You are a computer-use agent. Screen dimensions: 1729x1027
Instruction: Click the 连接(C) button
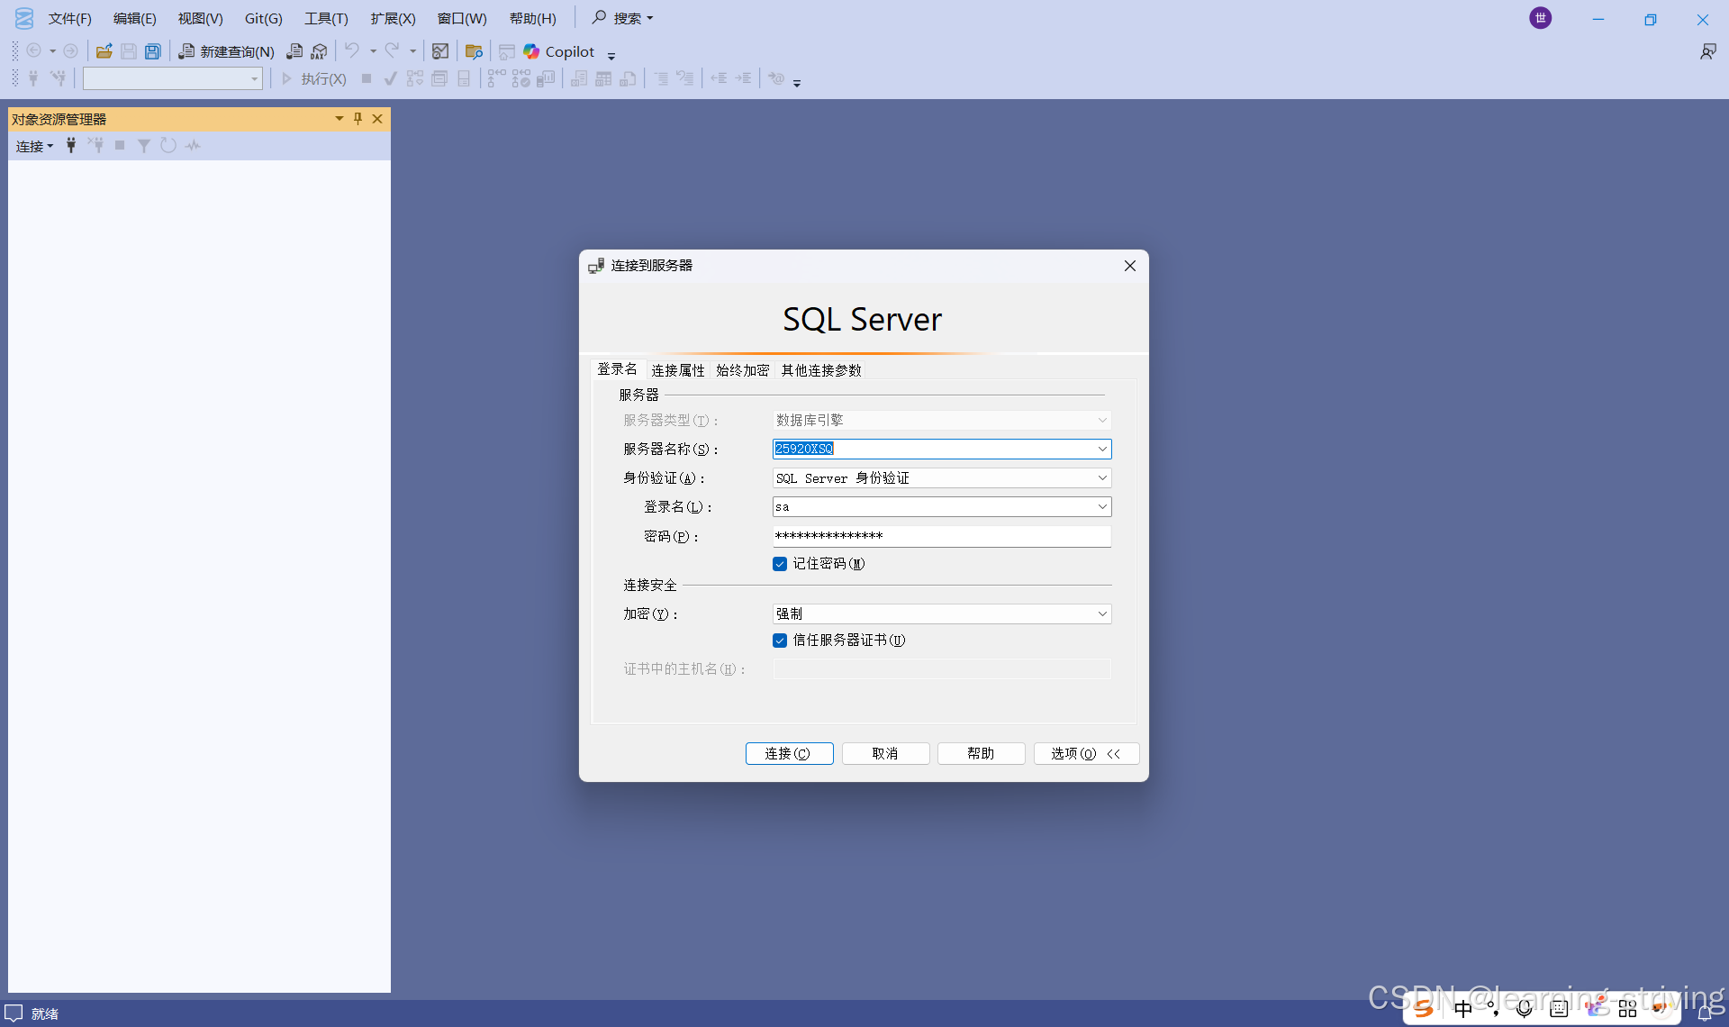(789, 754)
